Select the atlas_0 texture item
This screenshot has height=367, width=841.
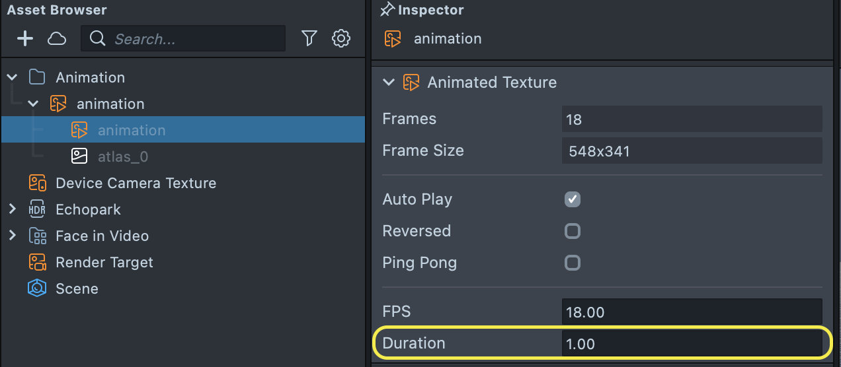[x=123, y=156]
